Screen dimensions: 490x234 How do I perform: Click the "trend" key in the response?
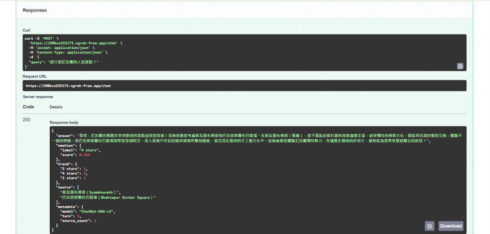click(x=64, y=164)
